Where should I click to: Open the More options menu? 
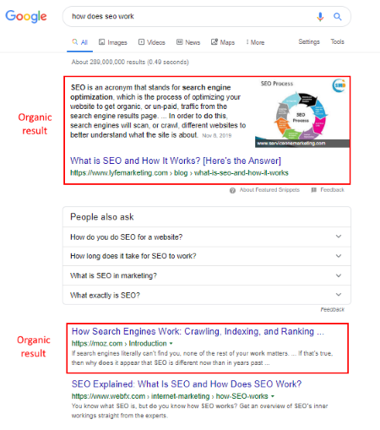pyautogui.click(x=255, y=42)
